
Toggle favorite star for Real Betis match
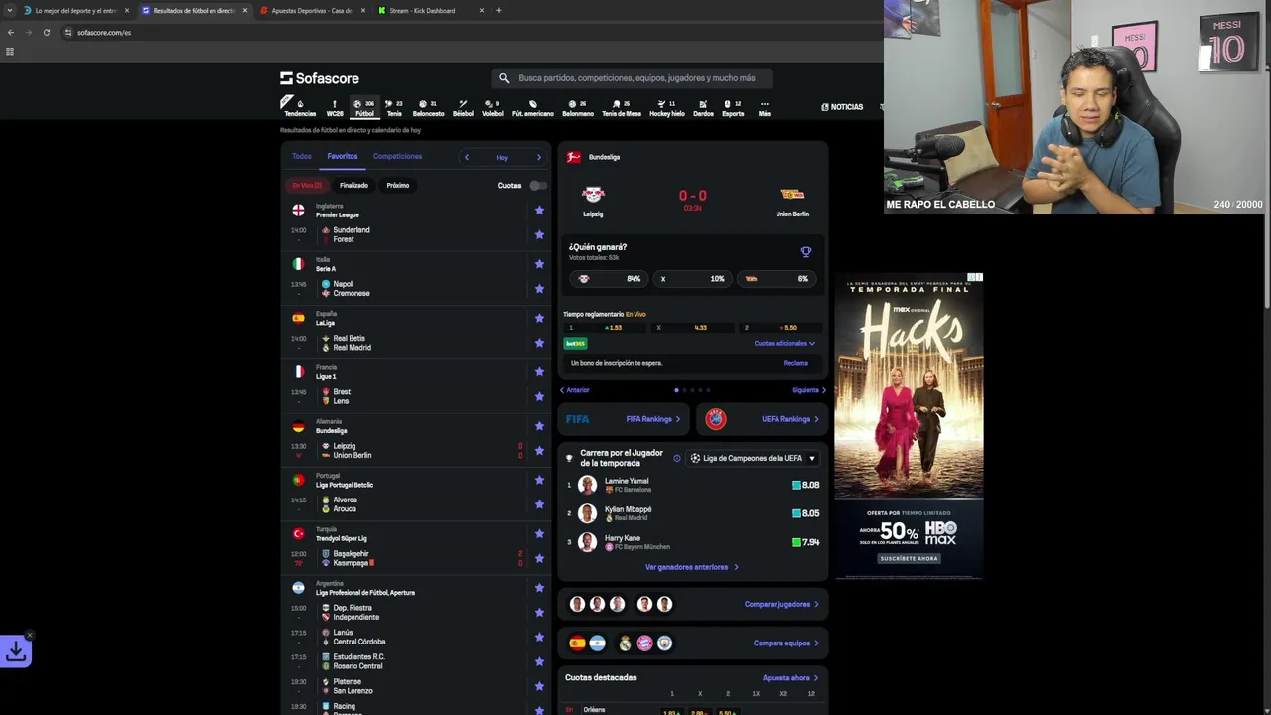coord(539,343)
